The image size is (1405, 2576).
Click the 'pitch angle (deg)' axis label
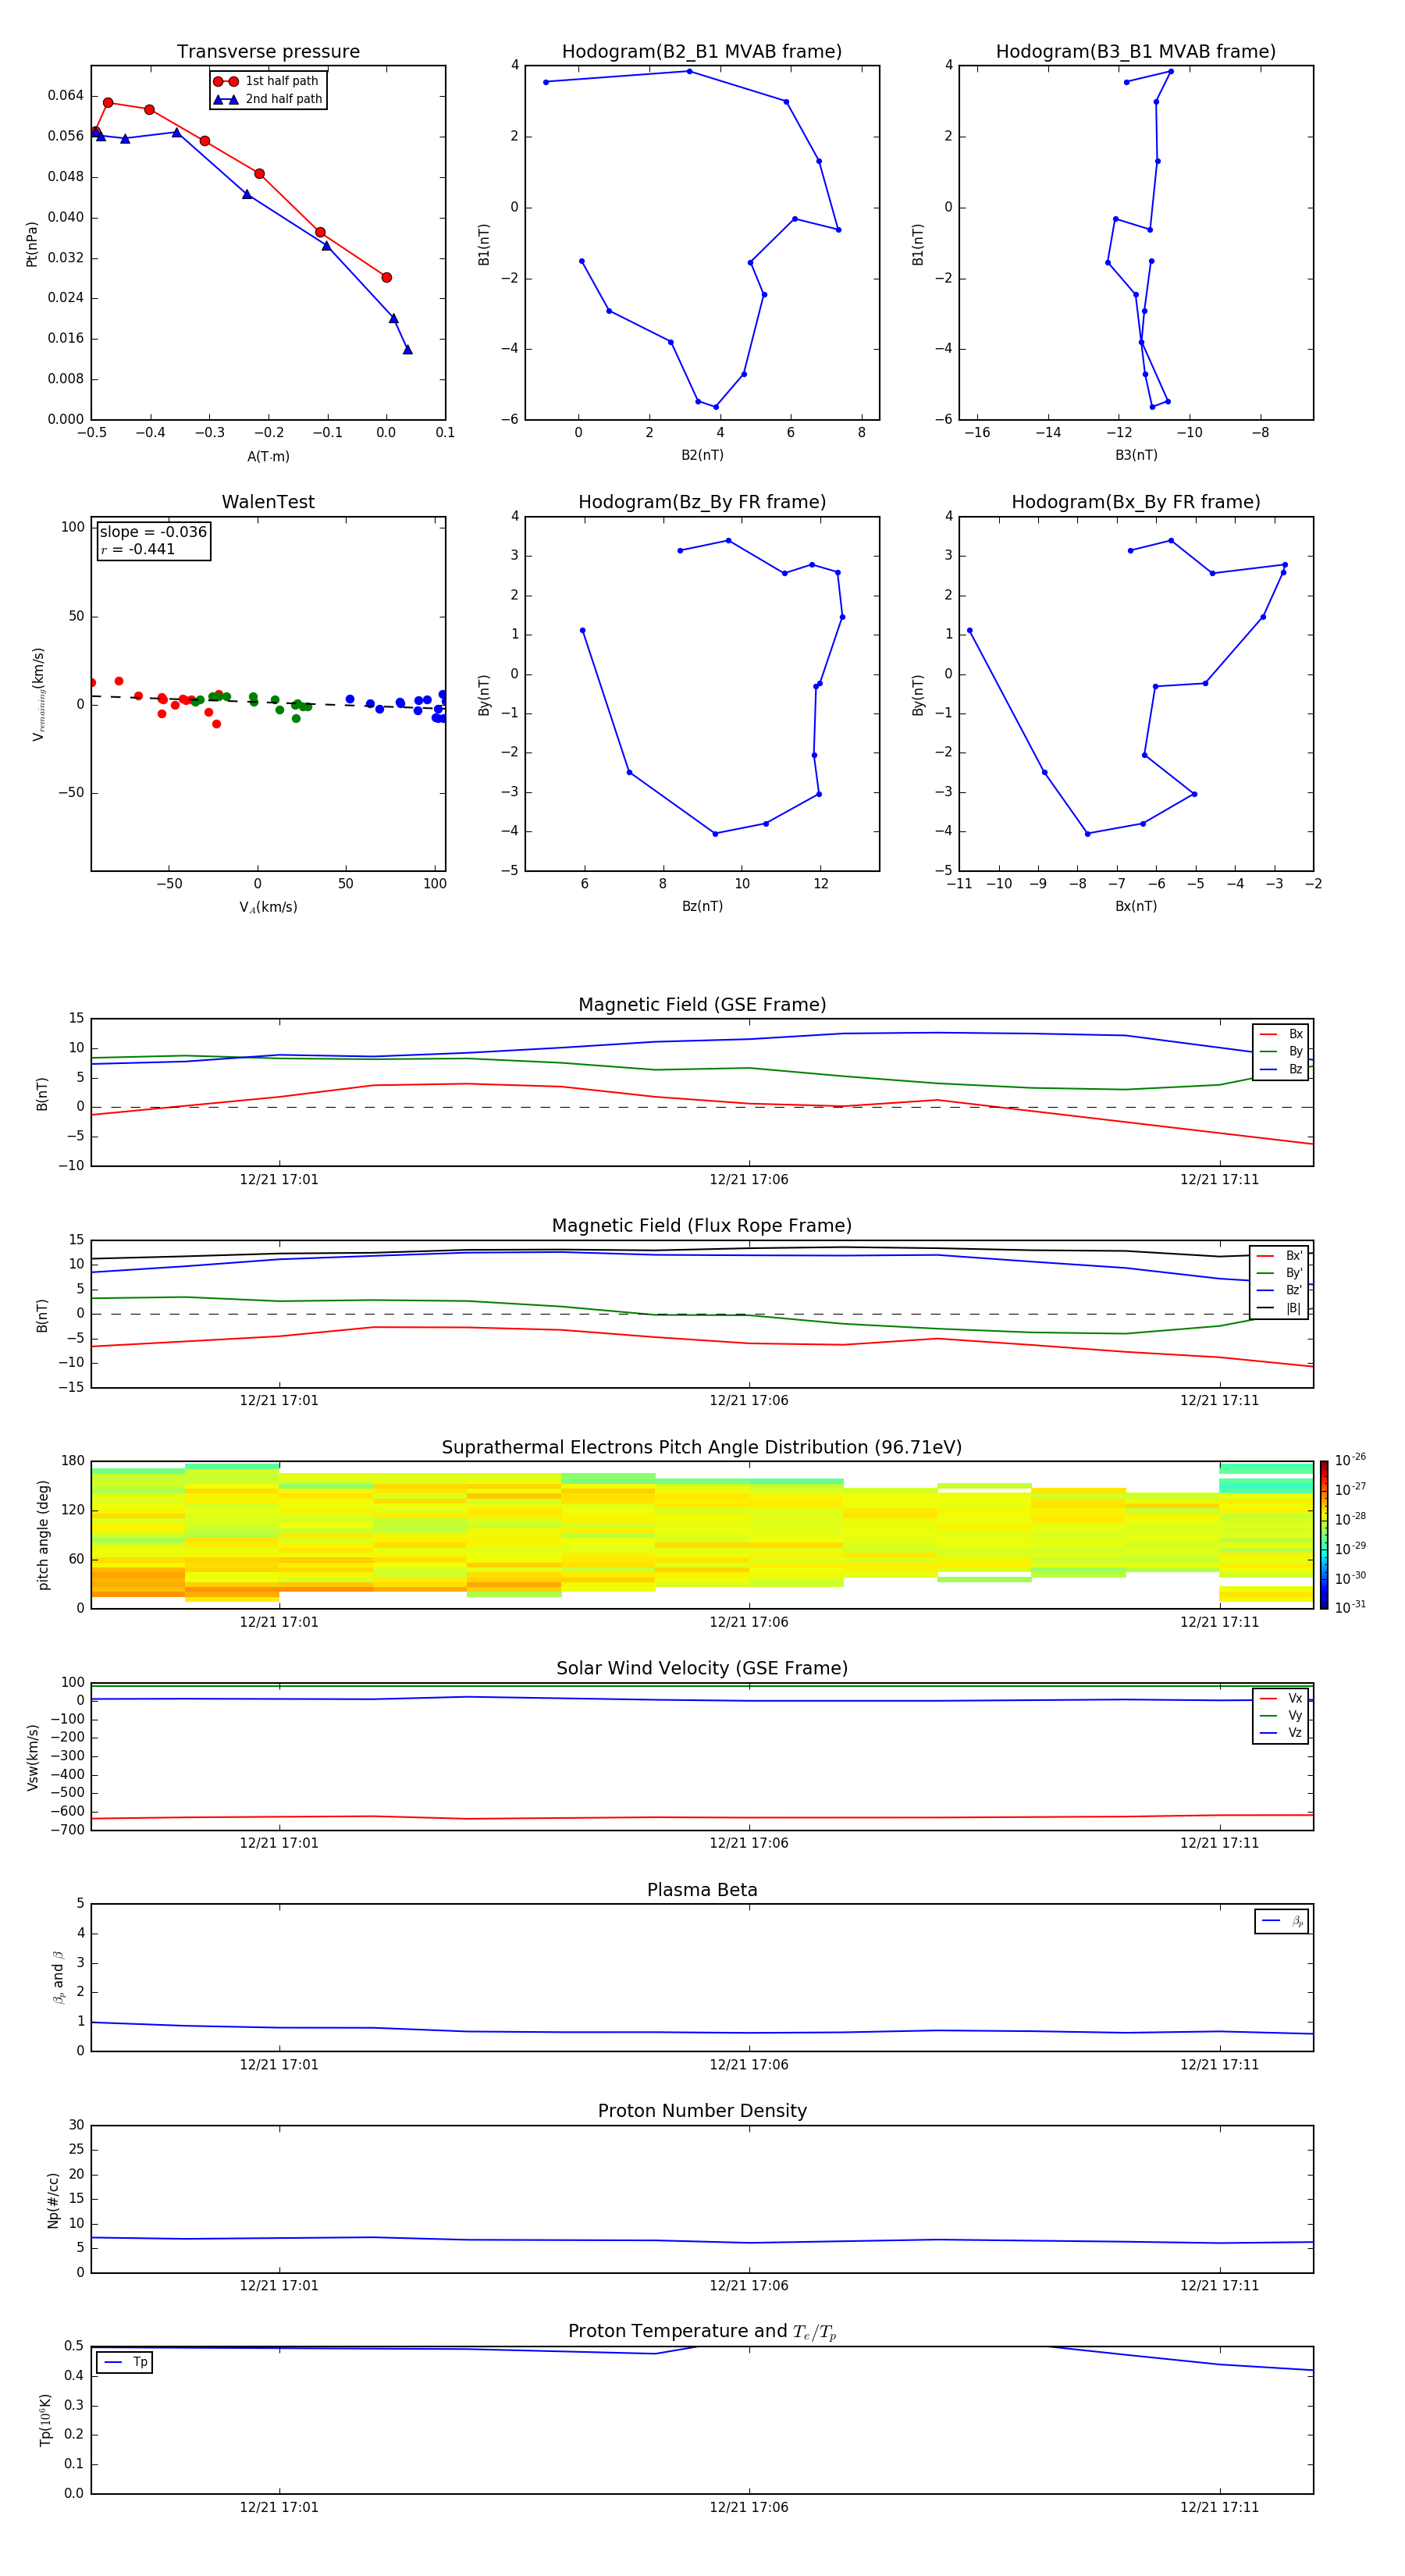[43, 1535]
